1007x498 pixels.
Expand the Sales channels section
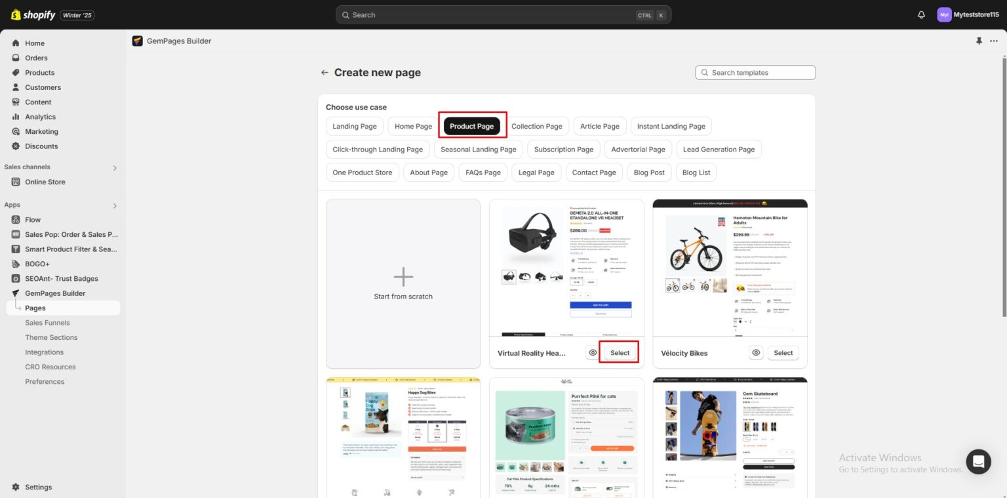point(115,167)
